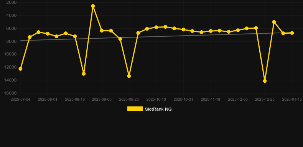The image size is (303, 147).
Task: Select the data point above 2025-10-13
Action: pyautogui.click(x=156, y=27)
